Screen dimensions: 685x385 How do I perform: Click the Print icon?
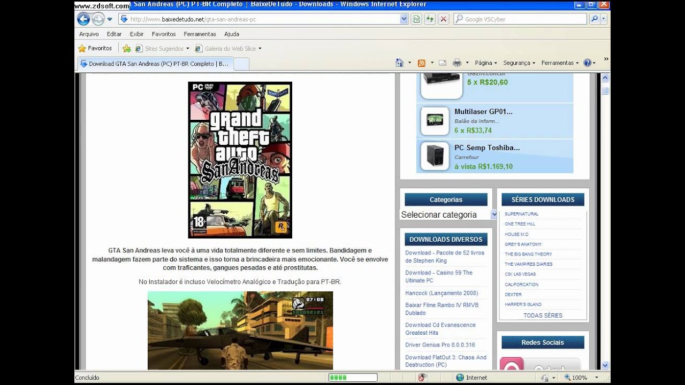coord(457,63)
